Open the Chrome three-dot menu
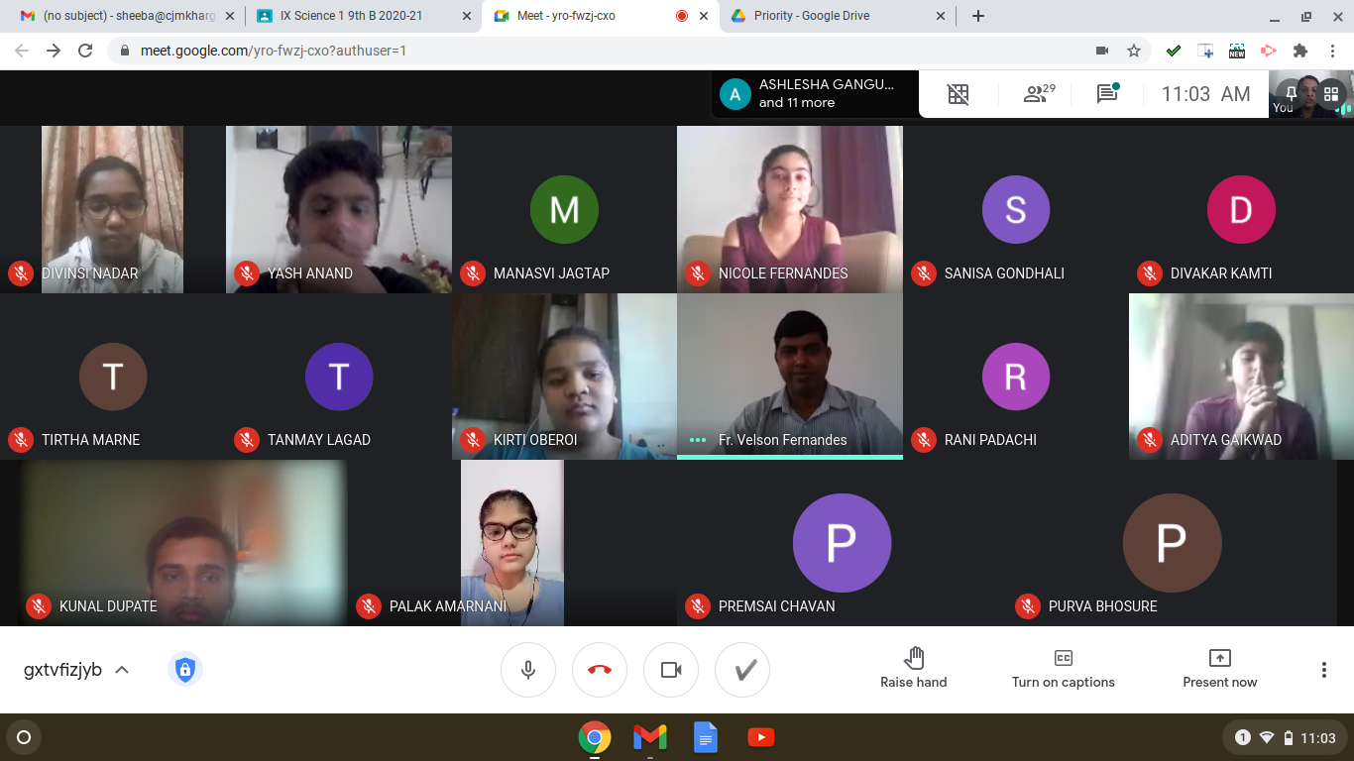This screenshot has width=1354, height=761. [1333, 51]
